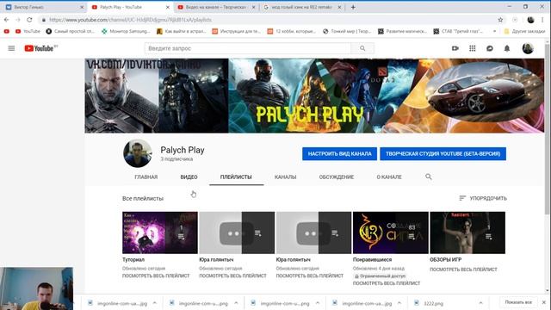Search within channel magnifier icon
Image resolution: width=551 pixels, height=310 pixels.
click(429, 177)
